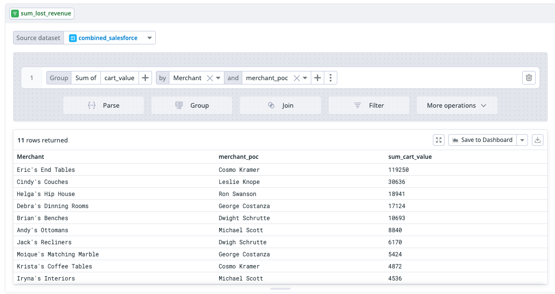Open the combined_salesforce source dataset dropdown

coord(149,38)
